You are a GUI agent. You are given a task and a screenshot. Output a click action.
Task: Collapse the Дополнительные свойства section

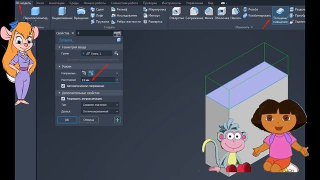point(59,93)
